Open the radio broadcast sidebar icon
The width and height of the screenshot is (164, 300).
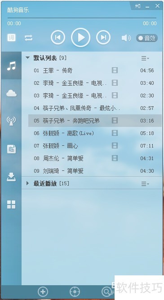(x=11, y=121)
